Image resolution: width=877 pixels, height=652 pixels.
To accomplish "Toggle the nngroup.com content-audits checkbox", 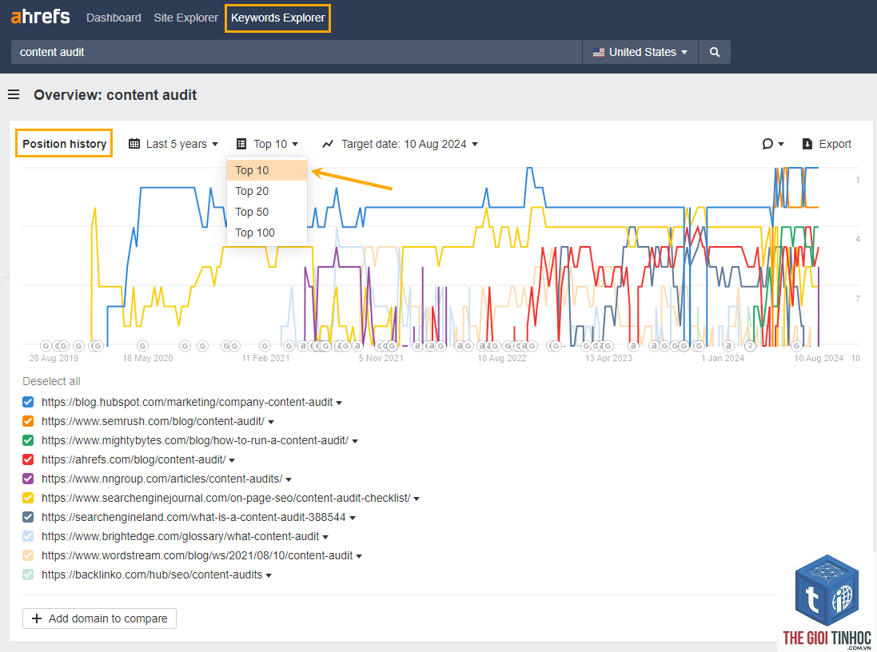I will pyautogui.click(x=28, y=479).
